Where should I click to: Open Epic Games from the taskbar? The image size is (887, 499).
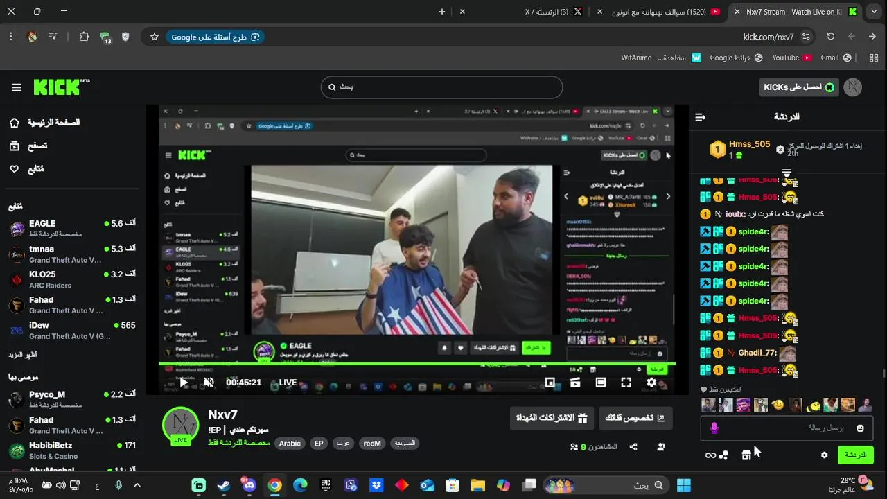pos(326,485)
